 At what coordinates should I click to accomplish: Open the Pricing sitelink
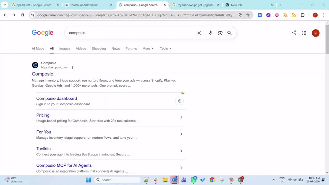pos(43,115)
